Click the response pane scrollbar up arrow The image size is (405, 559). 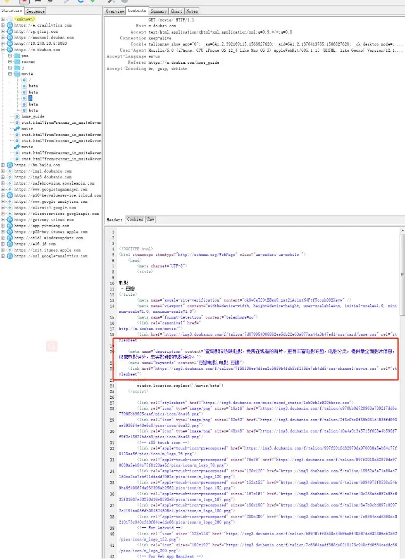pos(402,231)
